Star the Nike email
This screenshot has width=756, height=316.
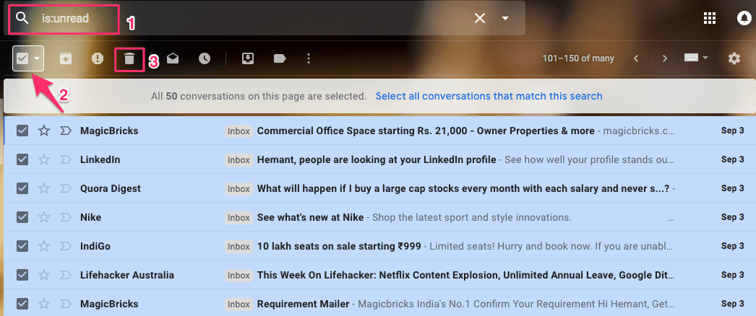(x=44, y=217)
